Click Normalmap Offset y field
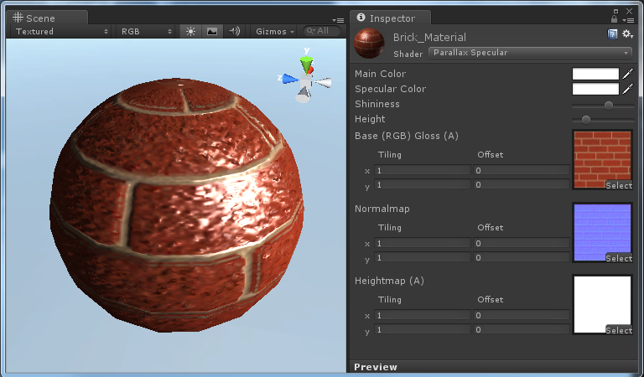 (x=522, y=258)
